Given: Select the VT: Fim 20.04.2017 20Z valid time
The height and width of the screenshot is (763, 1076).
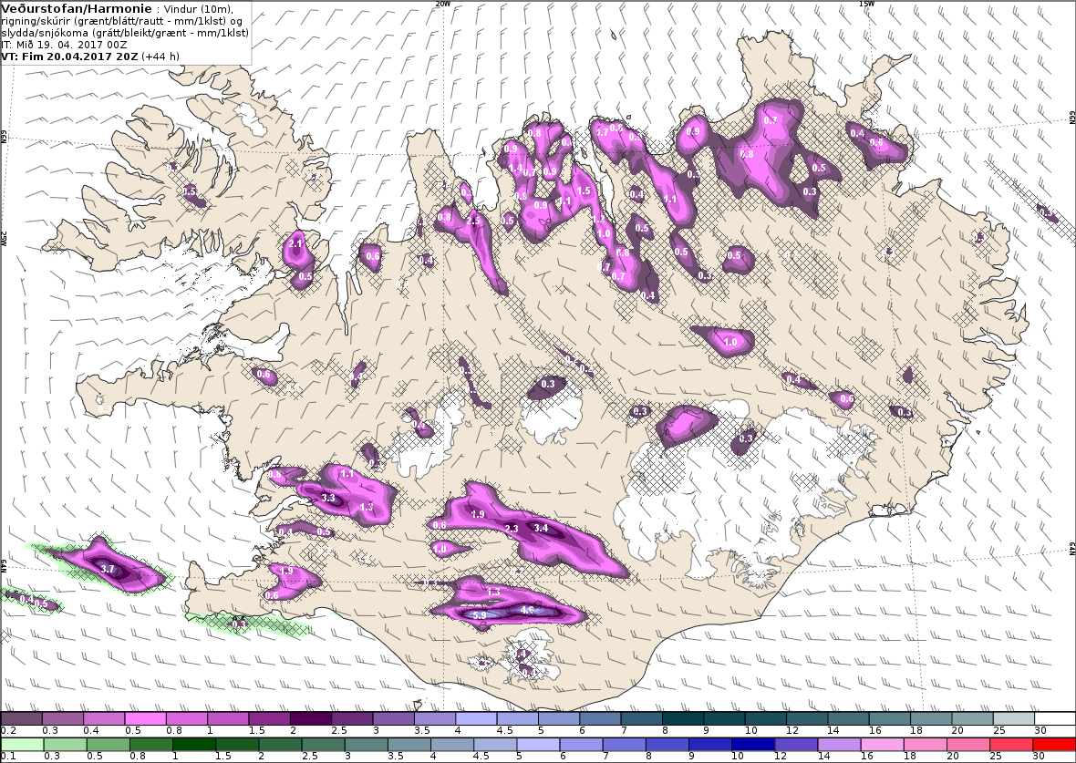Looking at the screenshot, I should (69, 57).
